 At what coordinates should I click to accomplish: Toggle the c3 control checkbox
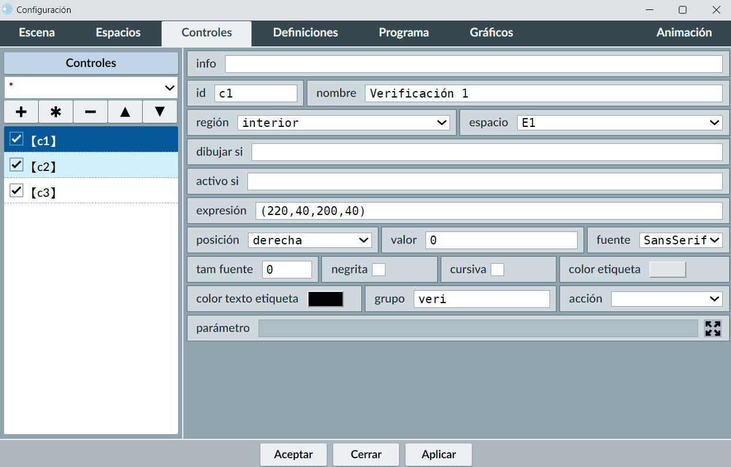[16, 191]
